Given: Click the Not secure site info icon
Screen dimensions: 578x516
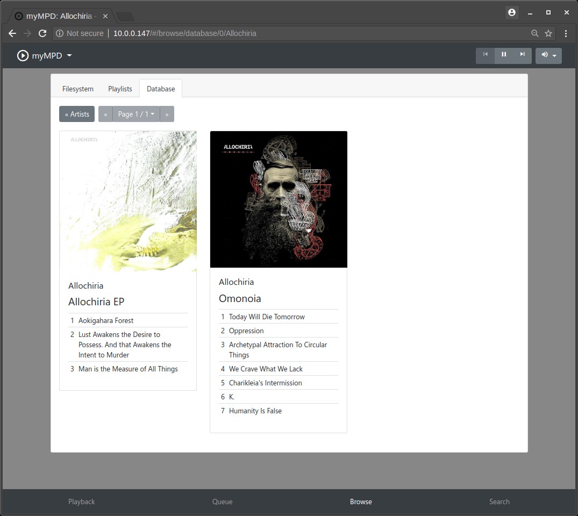Looking at the screenshot, I should pos(59,33).
